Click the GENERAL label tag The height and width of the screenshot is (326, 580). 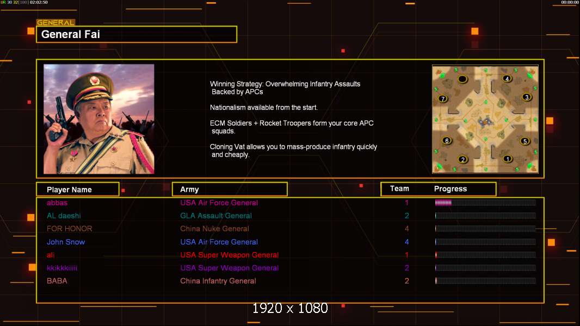[x=55, y=22]
